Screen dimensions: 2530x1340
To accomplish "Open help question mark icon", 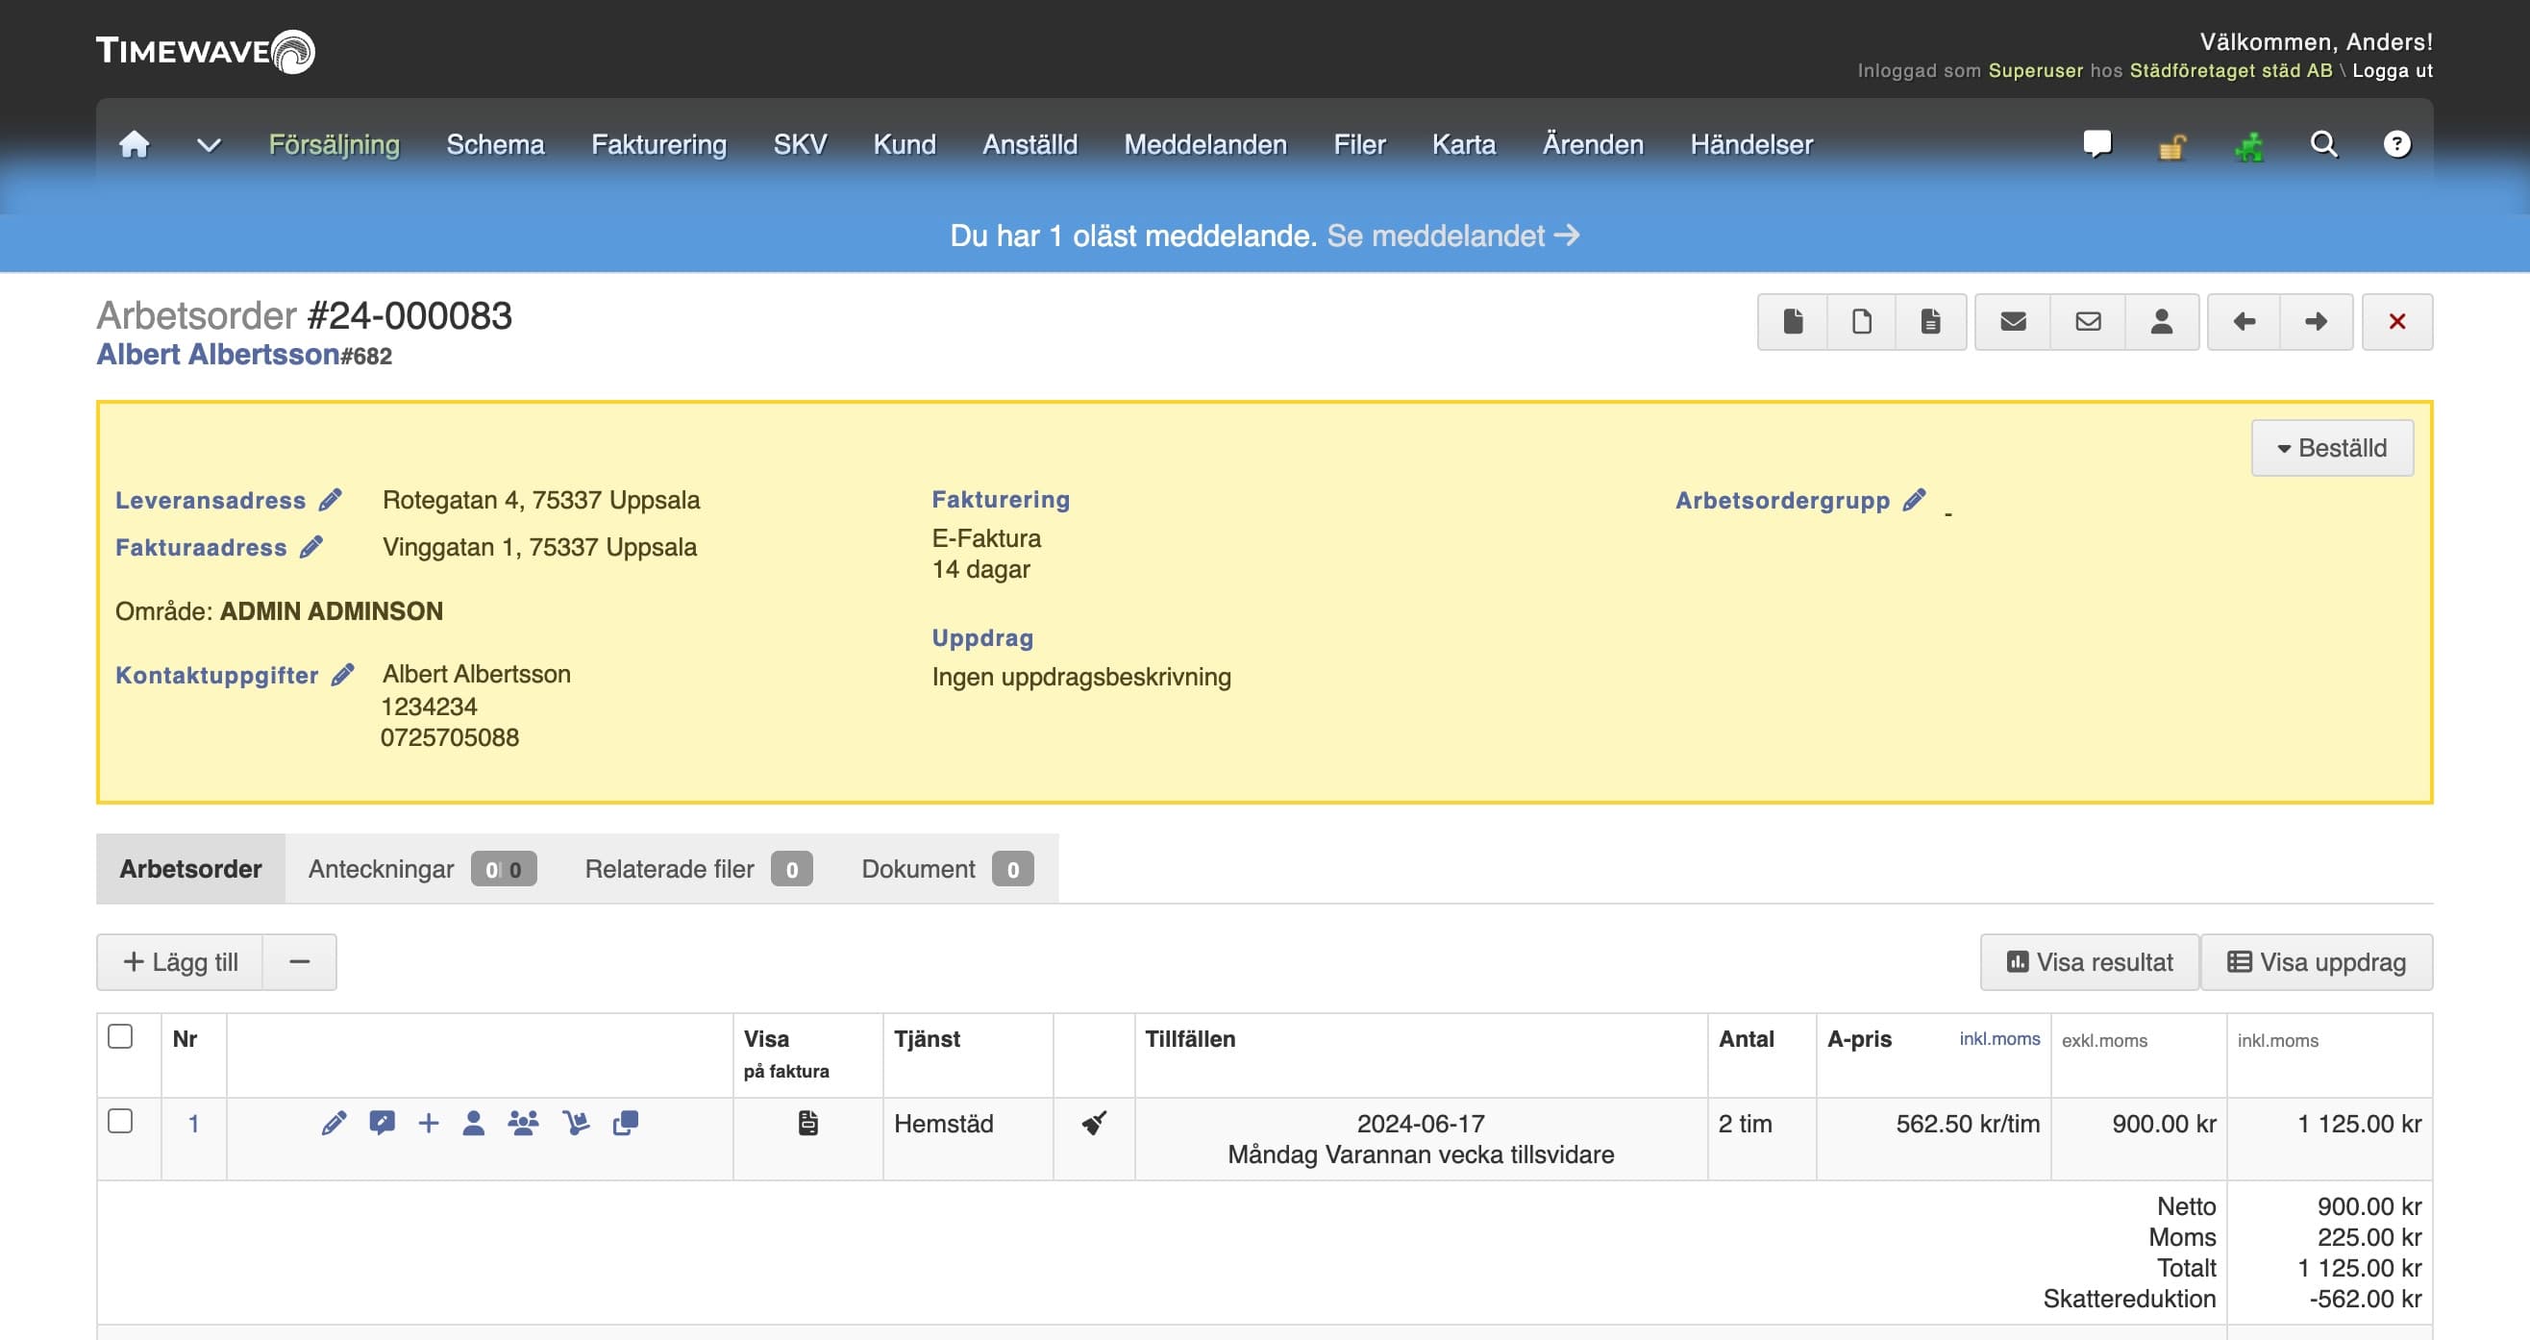I will click(x=2397, y=144).
